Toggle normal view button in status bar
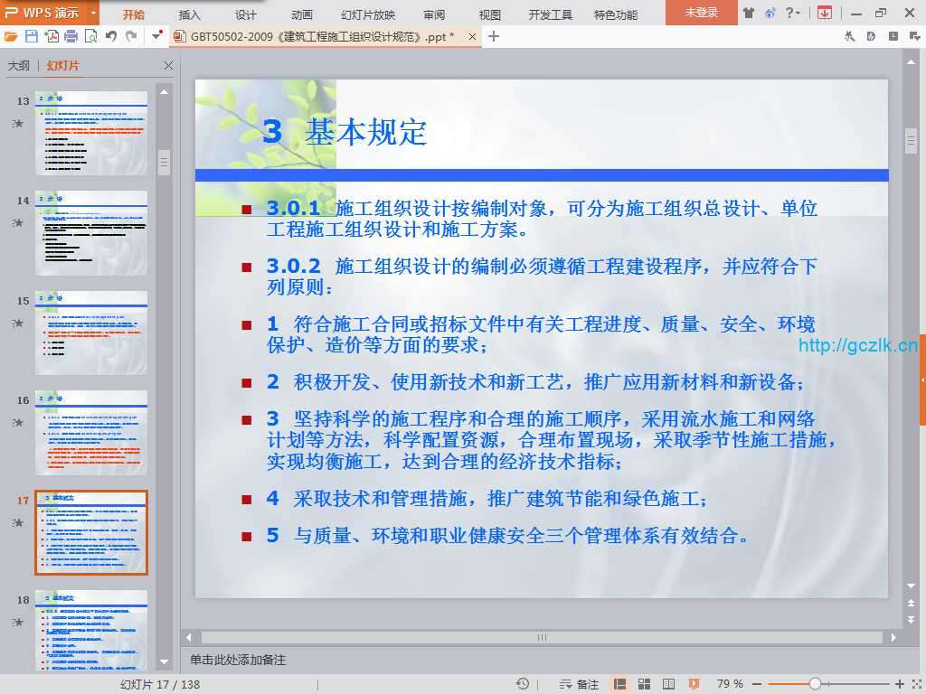Image resolution: width=926 pixels, height=694 pixels. (620, 684)
